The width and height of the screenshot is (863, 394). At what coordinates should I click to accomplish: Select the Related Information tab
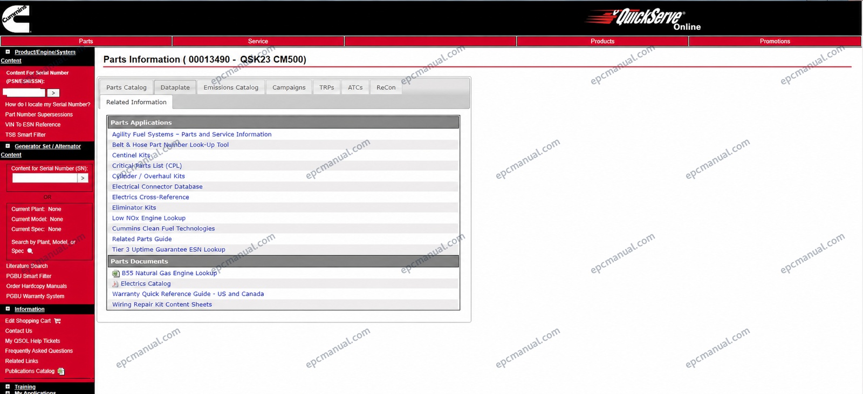point(136,102)
